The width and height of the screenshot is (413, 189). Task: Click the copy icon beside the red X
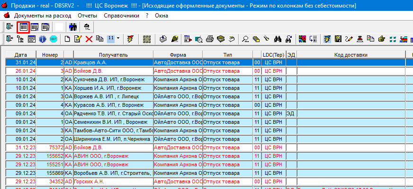coord(99,39)
